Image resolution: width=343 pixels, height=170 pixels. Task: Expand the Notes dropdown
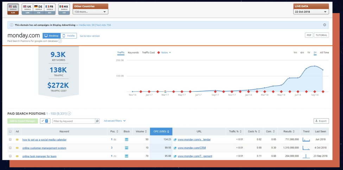[x=166, y=52]
